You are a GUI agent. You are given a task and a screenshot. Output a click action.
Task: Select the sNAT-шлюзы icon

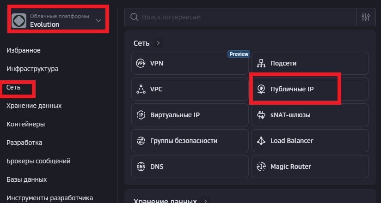(x=261, y=115)
